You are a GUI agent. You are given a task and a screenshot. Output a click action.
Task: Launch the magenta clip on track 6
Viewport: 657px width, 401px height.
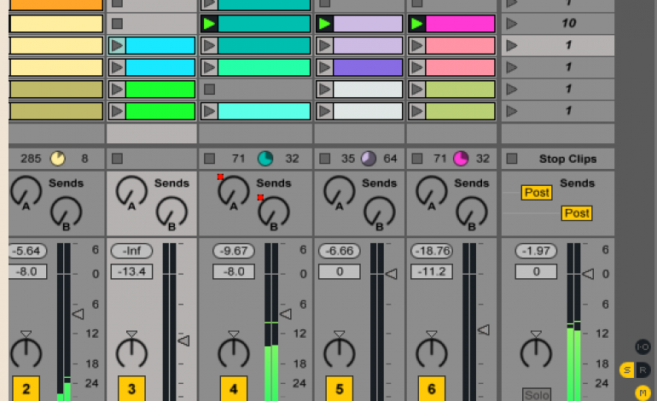pos(416,24)
